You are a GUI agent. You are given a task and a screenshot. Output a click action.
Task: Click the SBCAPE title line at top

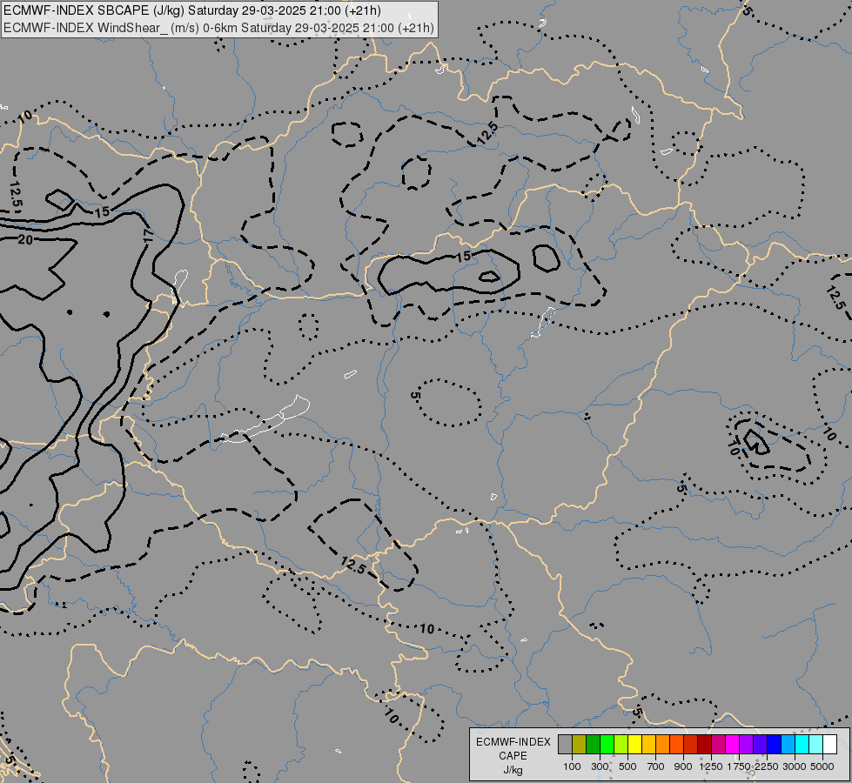coord(191,10)
